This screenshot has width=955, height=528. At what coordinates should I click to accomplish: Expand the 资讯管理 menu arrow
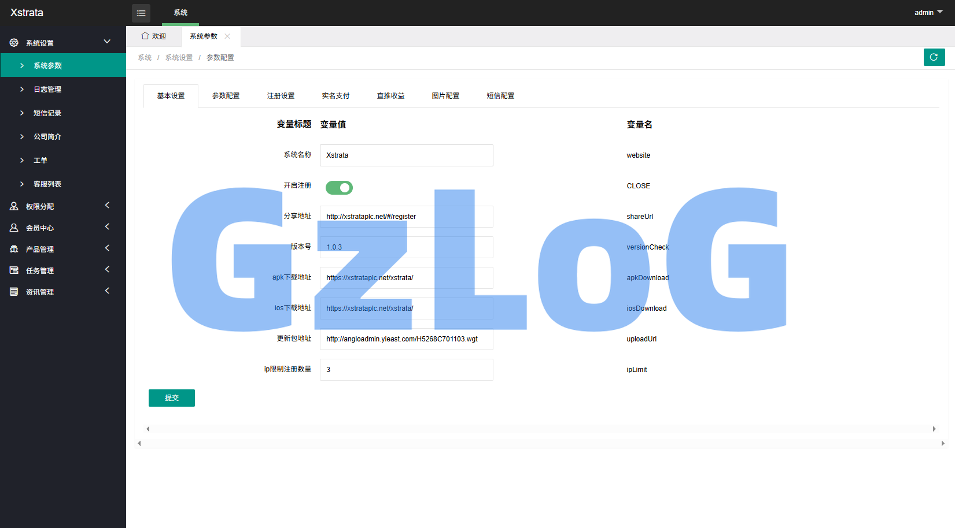(107, 291)
